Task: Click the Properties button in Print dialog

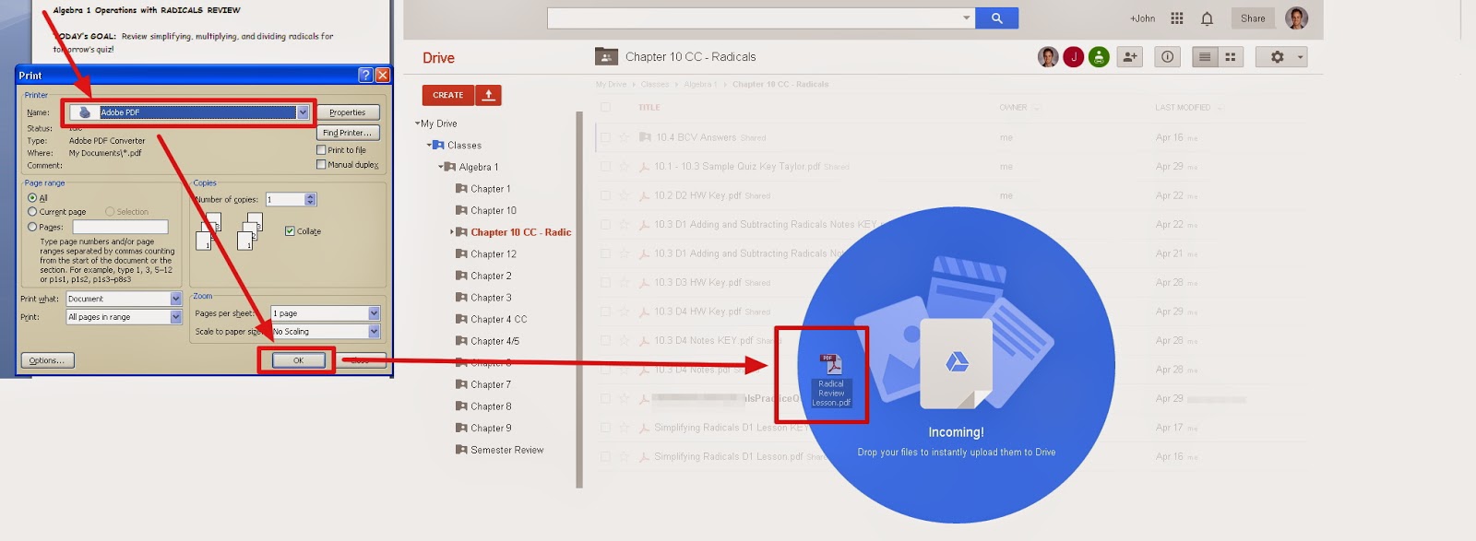Action: pyautogui.click(x=347, y=112)
